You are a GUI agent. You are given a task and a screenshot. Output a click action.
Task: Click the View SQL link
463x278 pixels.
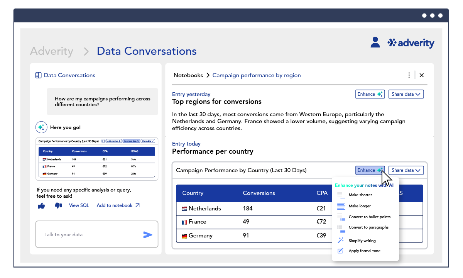click(x=79, y=205)
